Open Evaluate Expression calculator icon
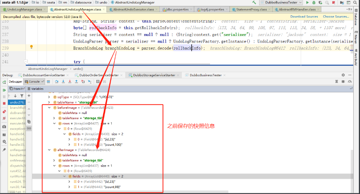The height and width of the screenshot is (194, 360). click(98, 81)
